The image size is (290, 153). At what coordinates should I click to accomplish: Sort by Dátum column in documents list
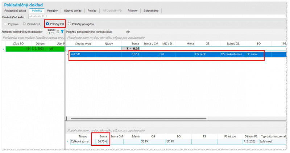tap(40, 44)
